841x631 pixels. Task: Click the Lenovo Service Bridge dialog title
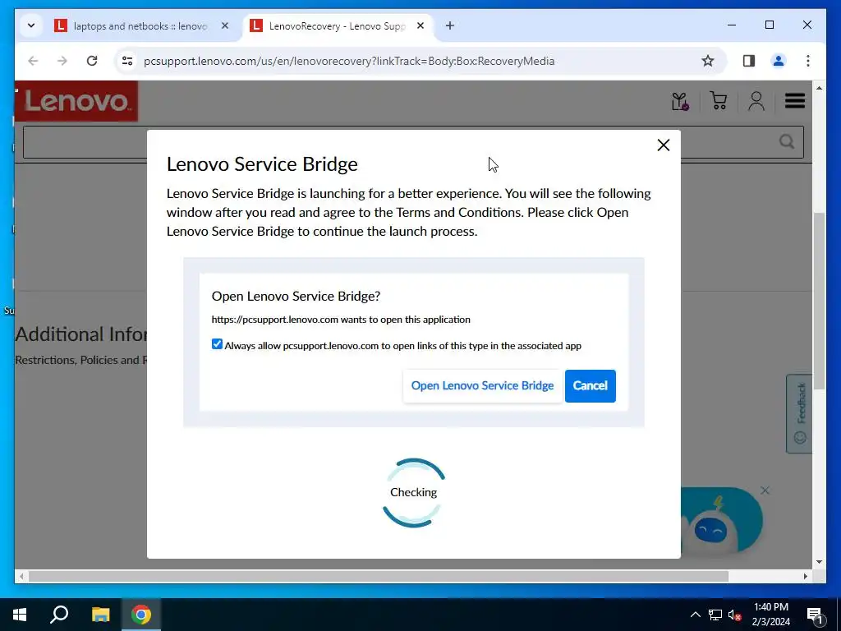(x=262, y=164)
